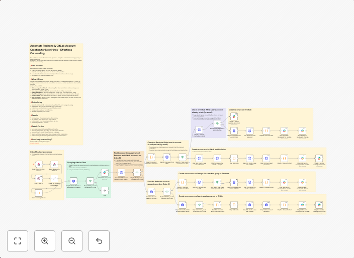Select first node in Gitlab and Redmine row
The image size is (354, 258).
click(199, 159)
